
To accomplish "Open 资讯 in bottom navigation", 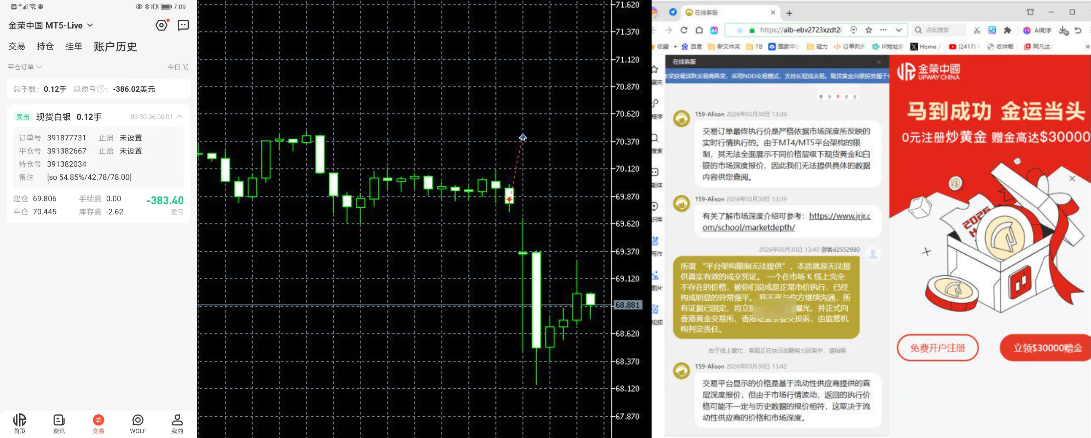I will pos(59,424).
